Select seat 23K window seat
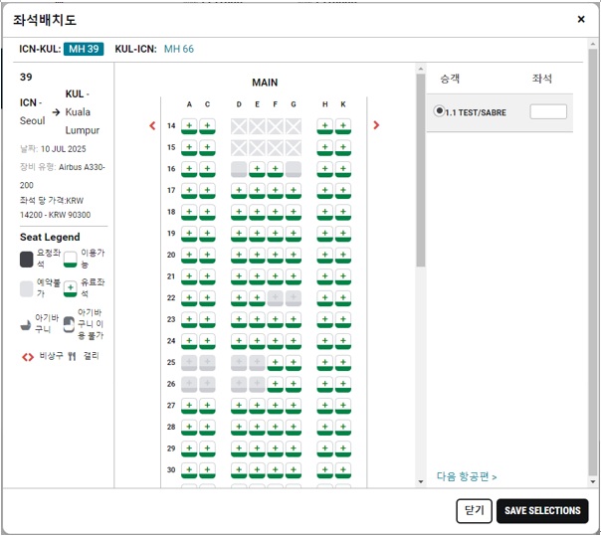The height and width of the screenshot is (536, 601). [343, 319]
